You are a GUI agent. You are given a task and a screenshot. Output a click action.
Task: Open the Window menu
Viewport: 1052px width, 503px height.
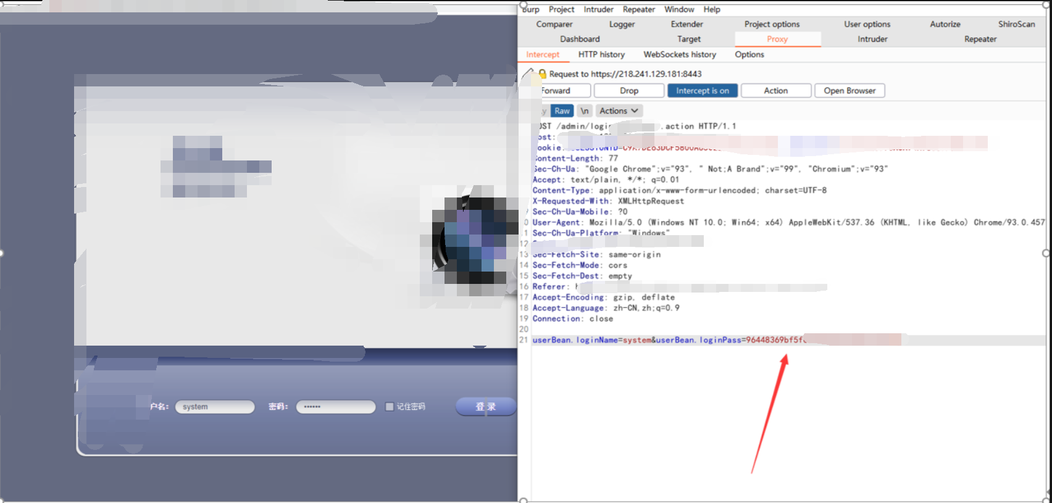[x=679, y=9]
